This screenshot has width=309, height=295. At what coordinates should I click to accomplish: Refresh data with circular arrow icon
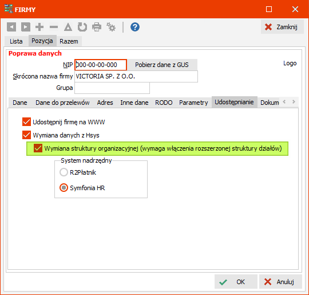(x=82, y=27)
